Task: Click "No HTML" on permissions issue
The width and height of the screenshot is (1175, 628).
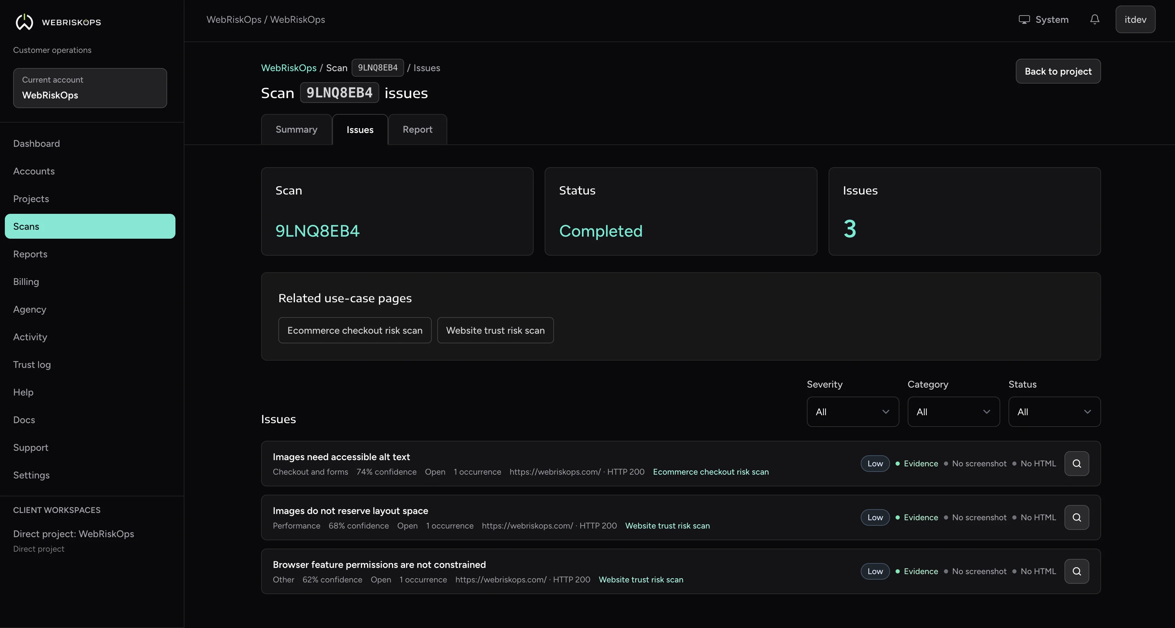Action: pos(1038,571)
